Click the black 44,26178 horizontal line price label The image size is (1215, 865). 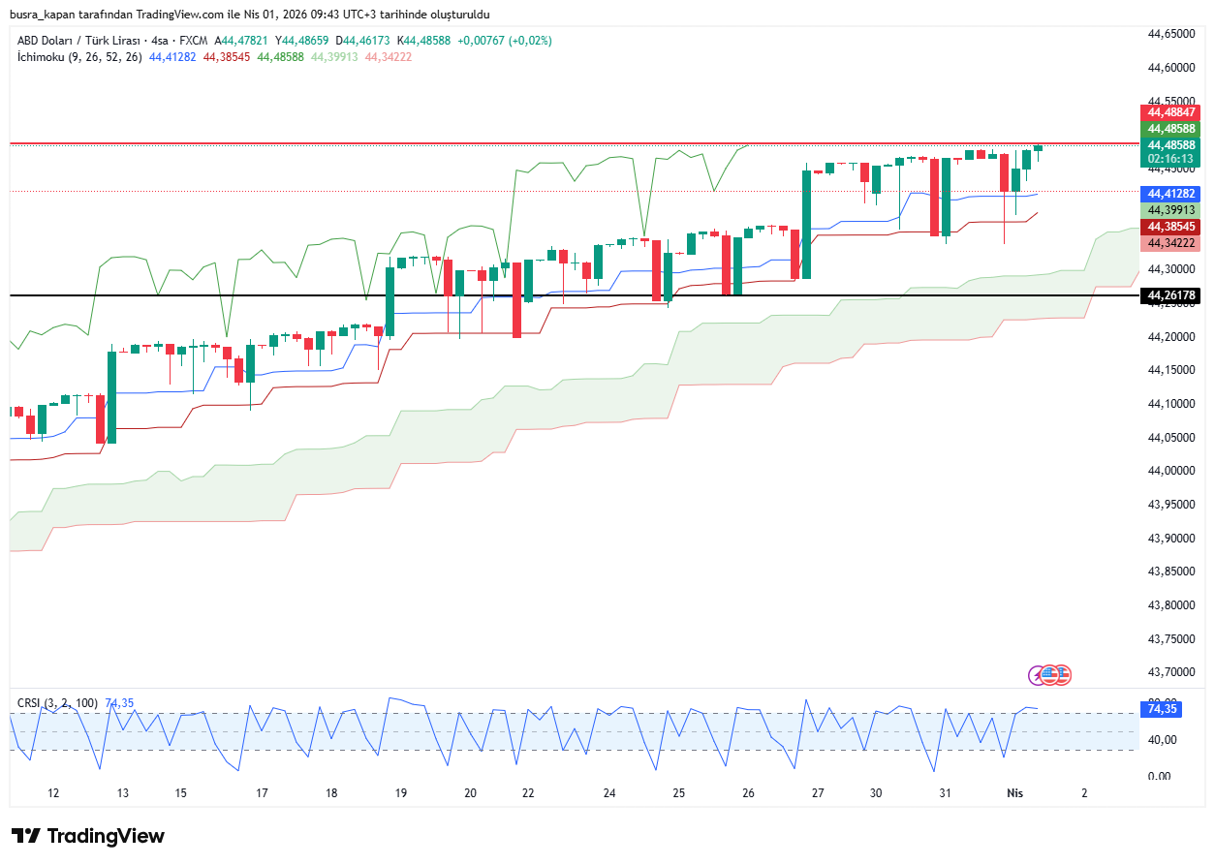click(x=1170, y=296)
